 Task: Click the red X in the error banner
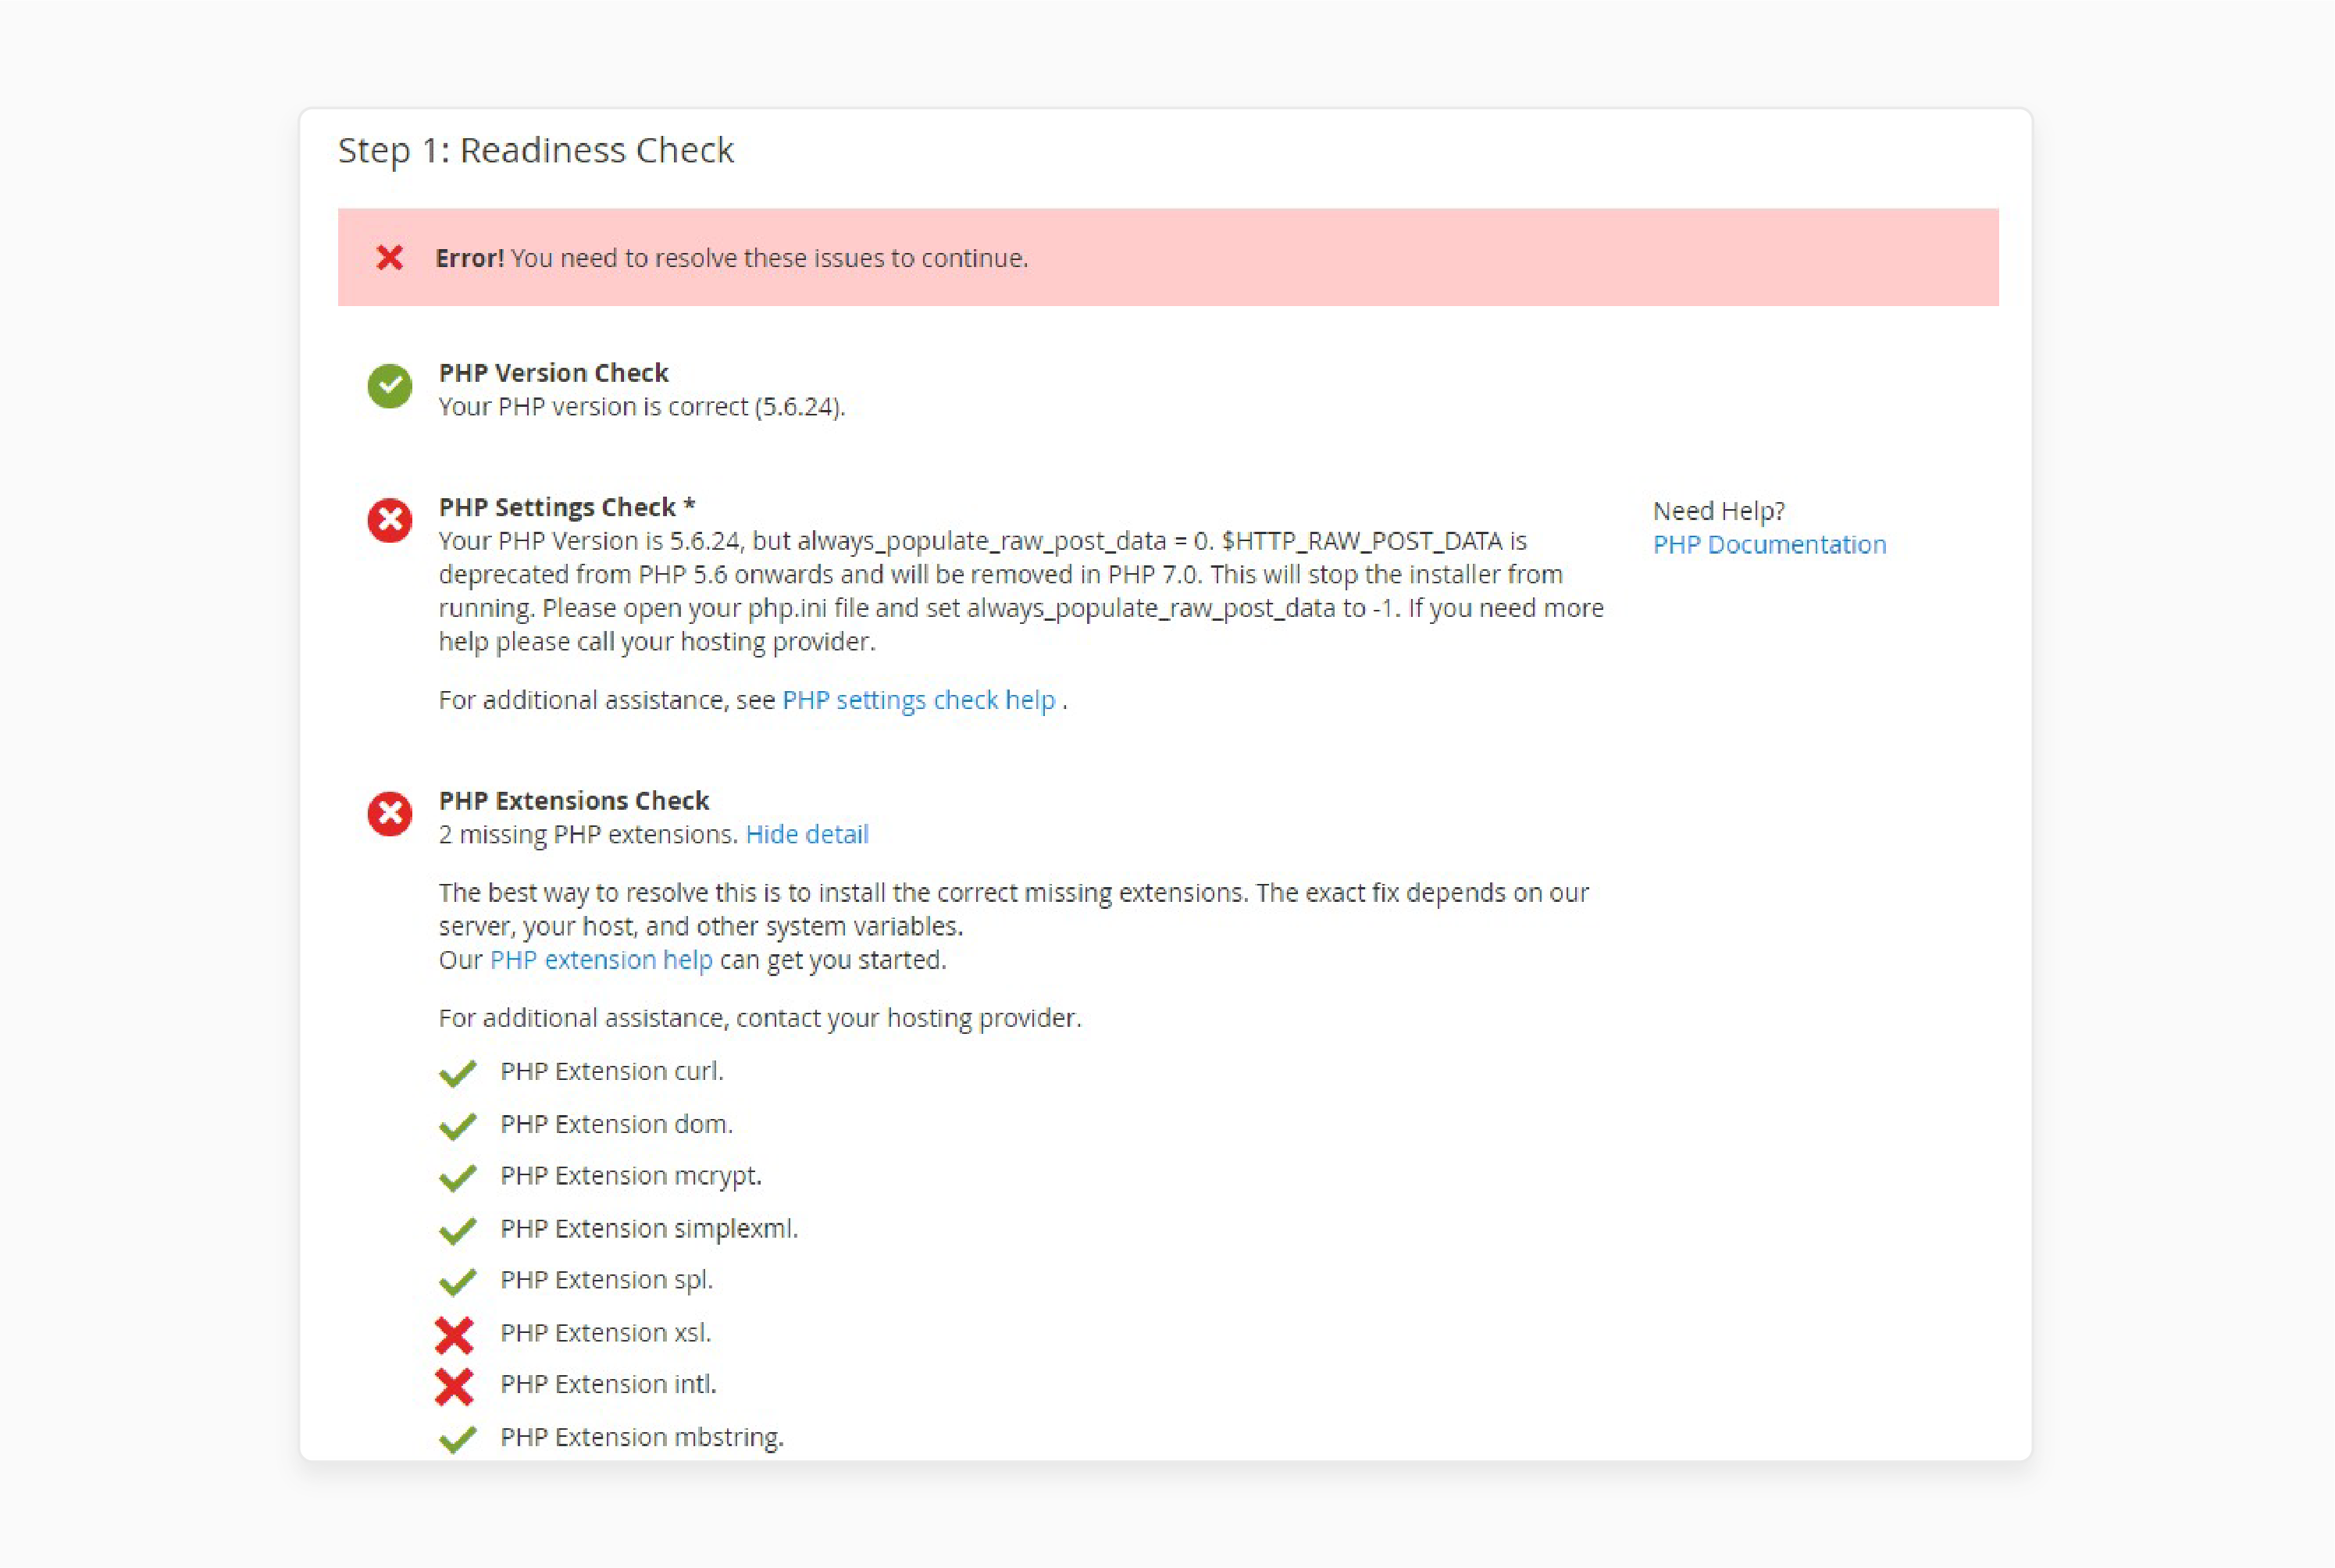[390, 258]
